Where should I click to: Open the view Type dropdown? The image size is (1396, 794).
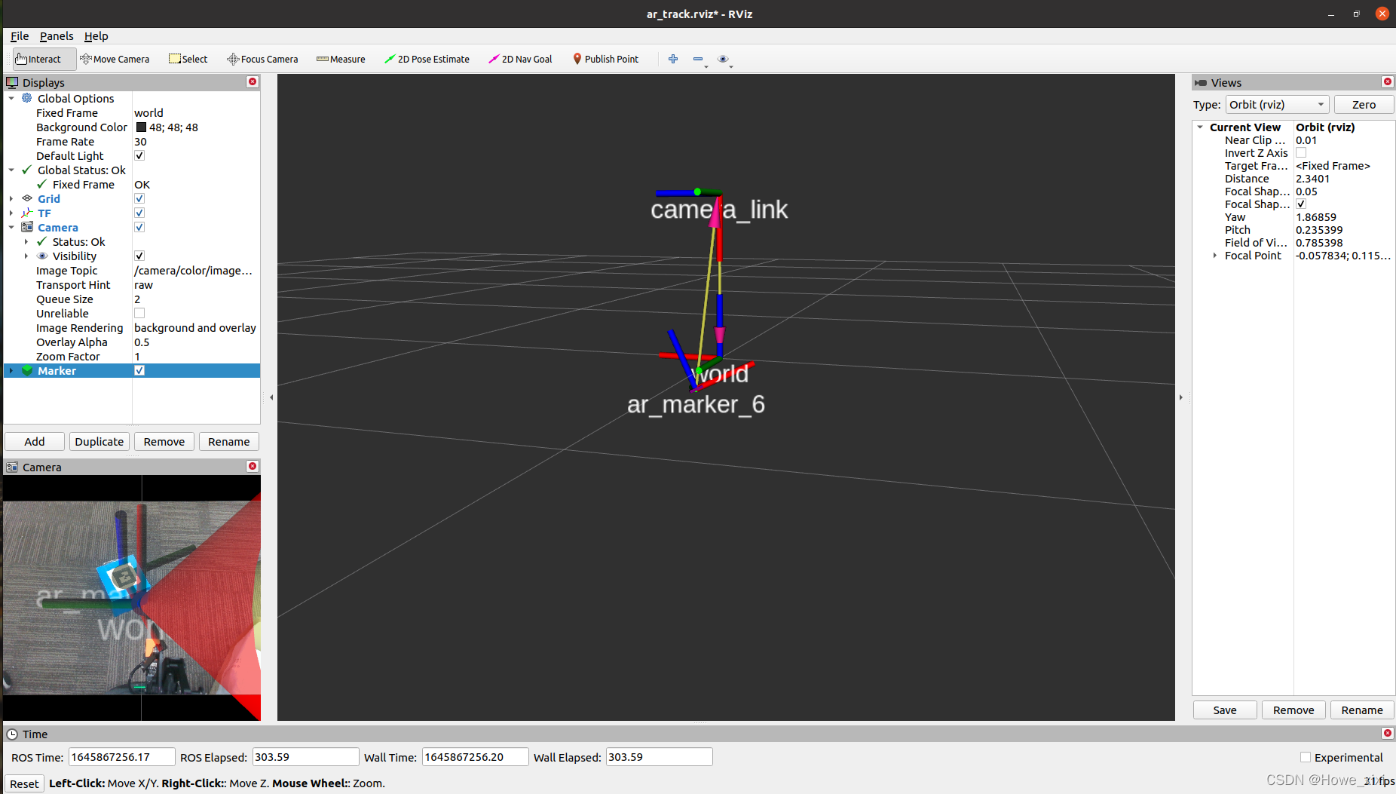point(1277,104)
